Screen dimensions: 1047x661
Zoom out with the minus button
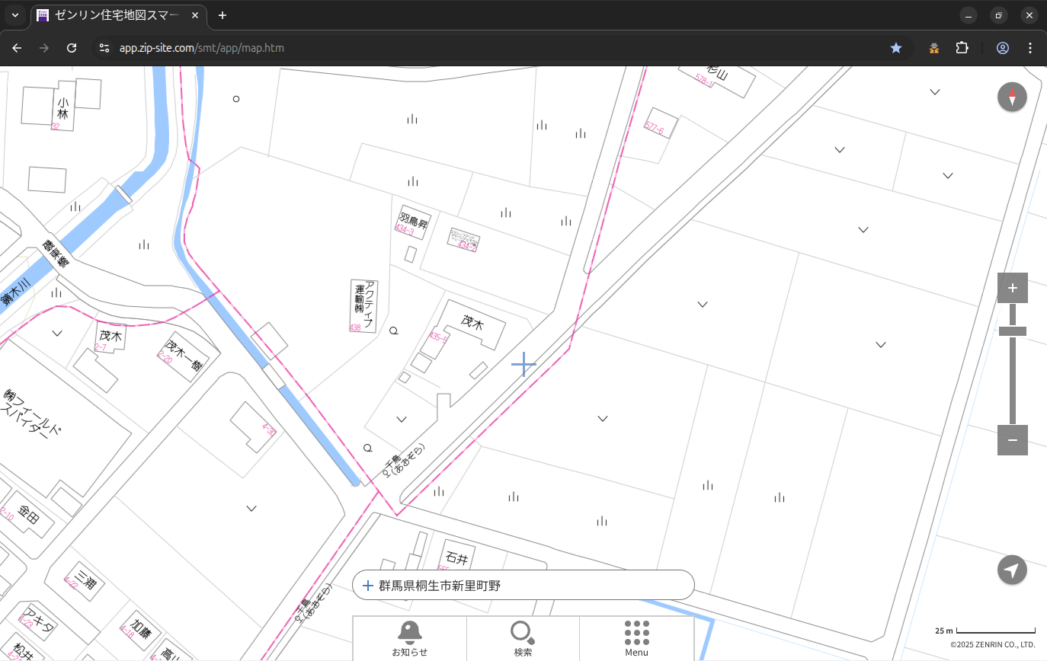tap(1012, 440)
